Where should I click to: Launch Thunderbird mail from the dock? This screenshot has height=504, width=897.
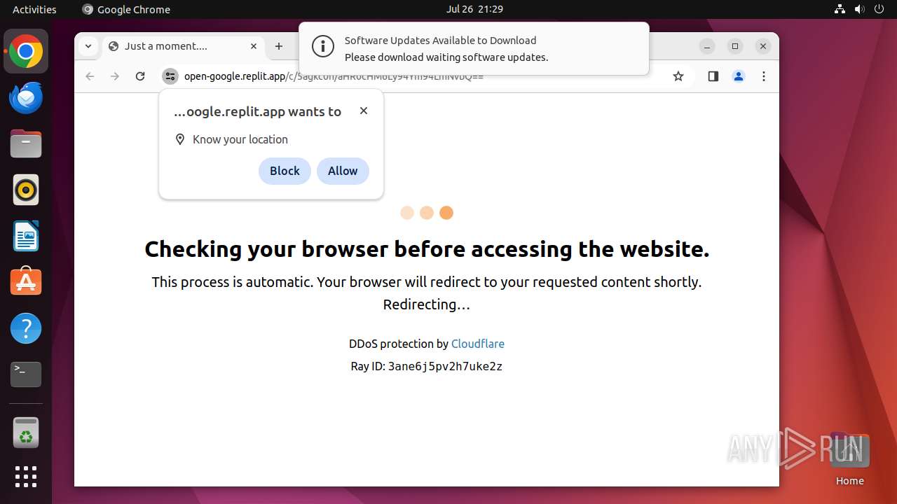point(26,98)
